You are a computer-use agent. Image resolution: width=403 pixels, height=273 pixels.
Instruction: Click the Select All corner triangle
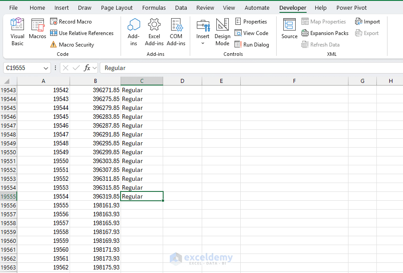tap(7, 81)
